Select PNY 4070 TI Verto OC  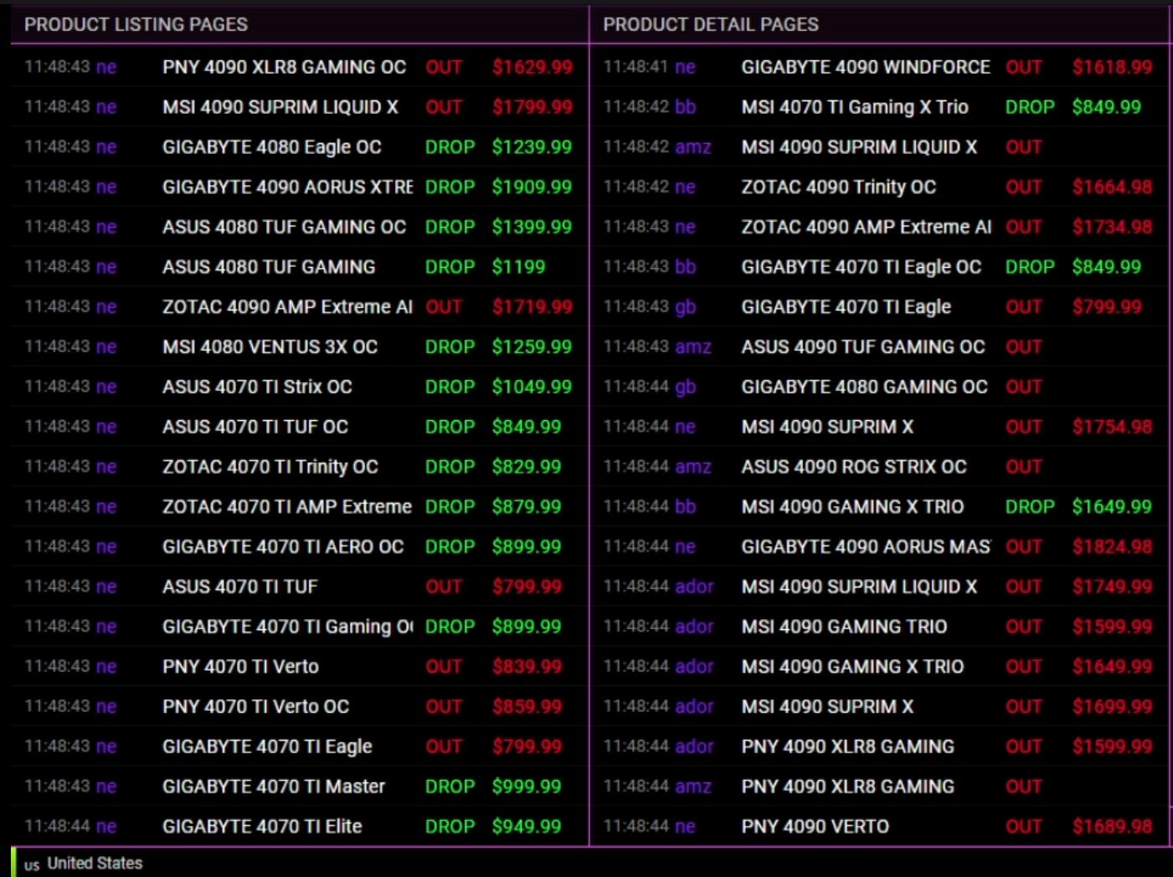point(255,706)
